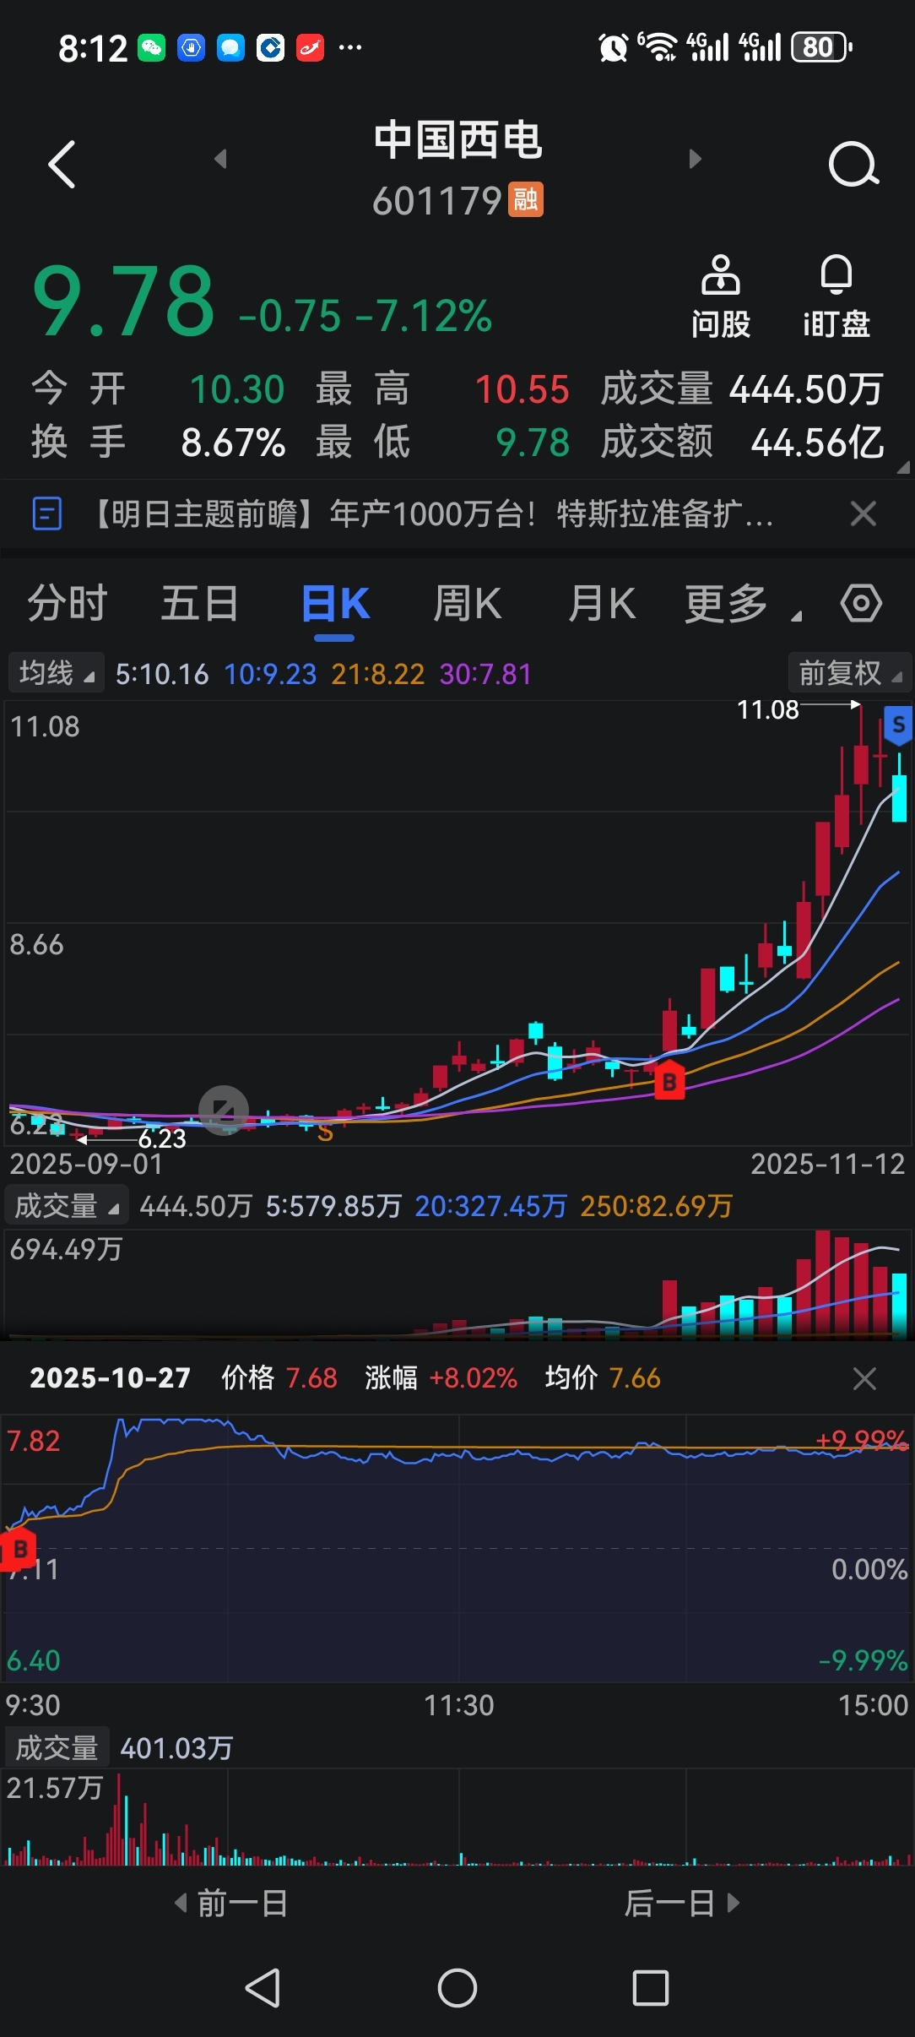Open the news document icon
The width and height of the screenshot is (915, 2037).
[x=47, y=513]
